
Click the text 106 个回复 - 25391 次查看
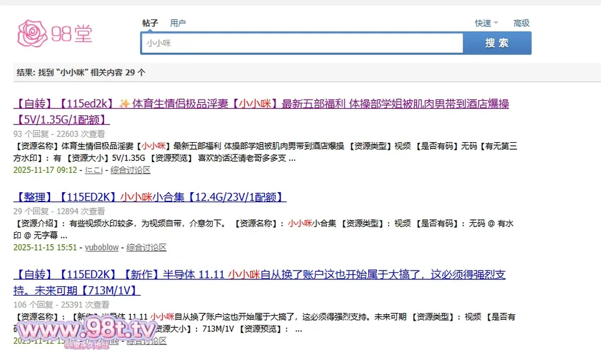coord(61,305)
